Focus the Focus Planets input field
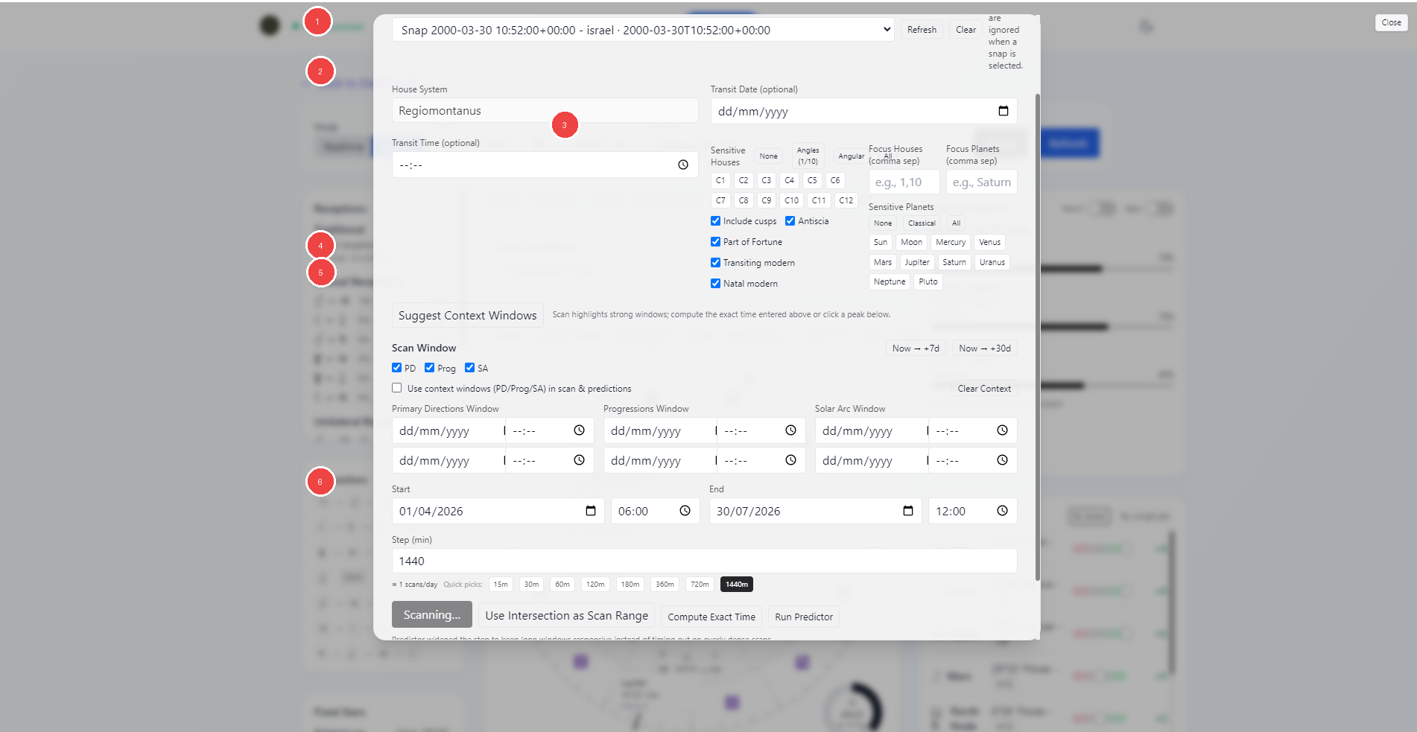The height and width of the screenshot is (732, 1417). [981, 182]
